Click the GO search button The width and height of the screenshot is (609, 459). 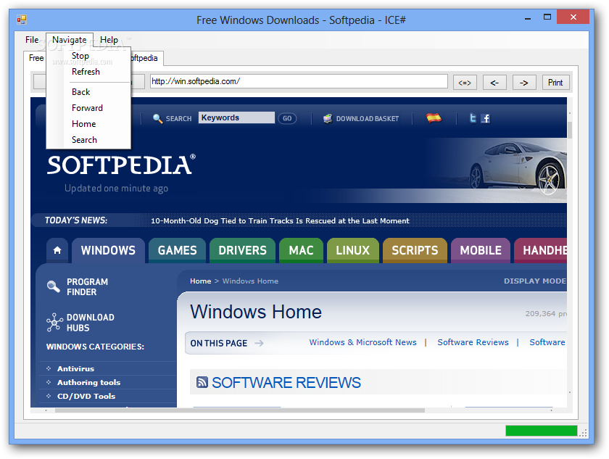pyautogui.click(x=287, y=118)
